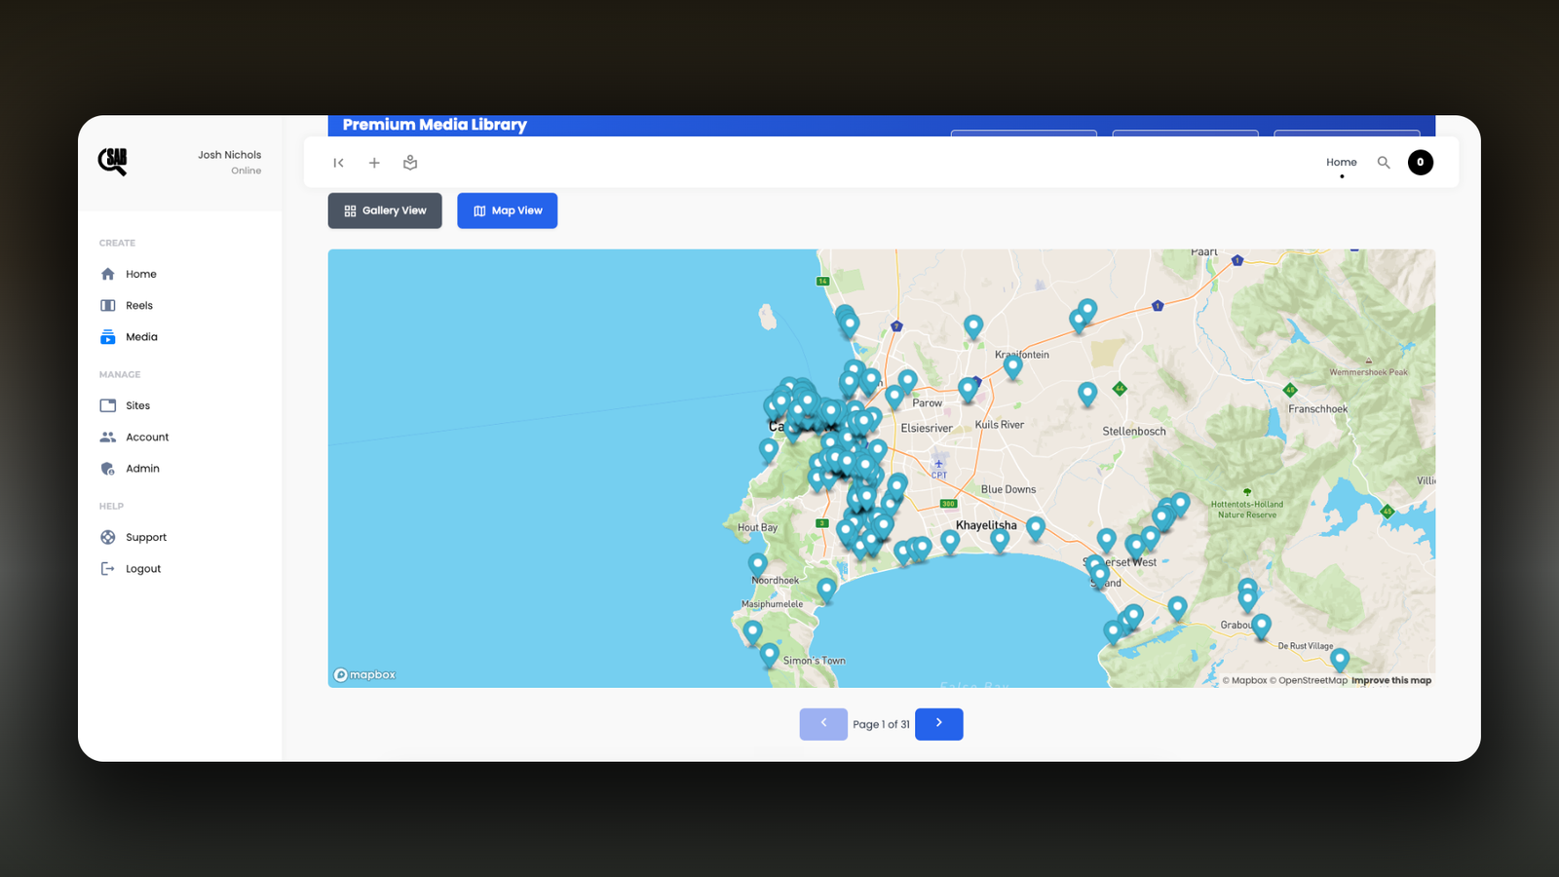The width and height of the screenshot is (1559, 877).
Task: Click the 'Khayelitsha' map label
Action: pyautogui.click(x=986, y=525)
